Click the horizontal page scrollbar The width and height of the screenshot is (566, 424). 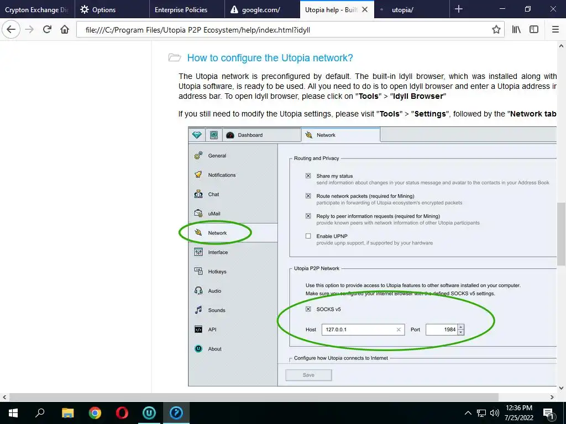click(x=254, y=397)
